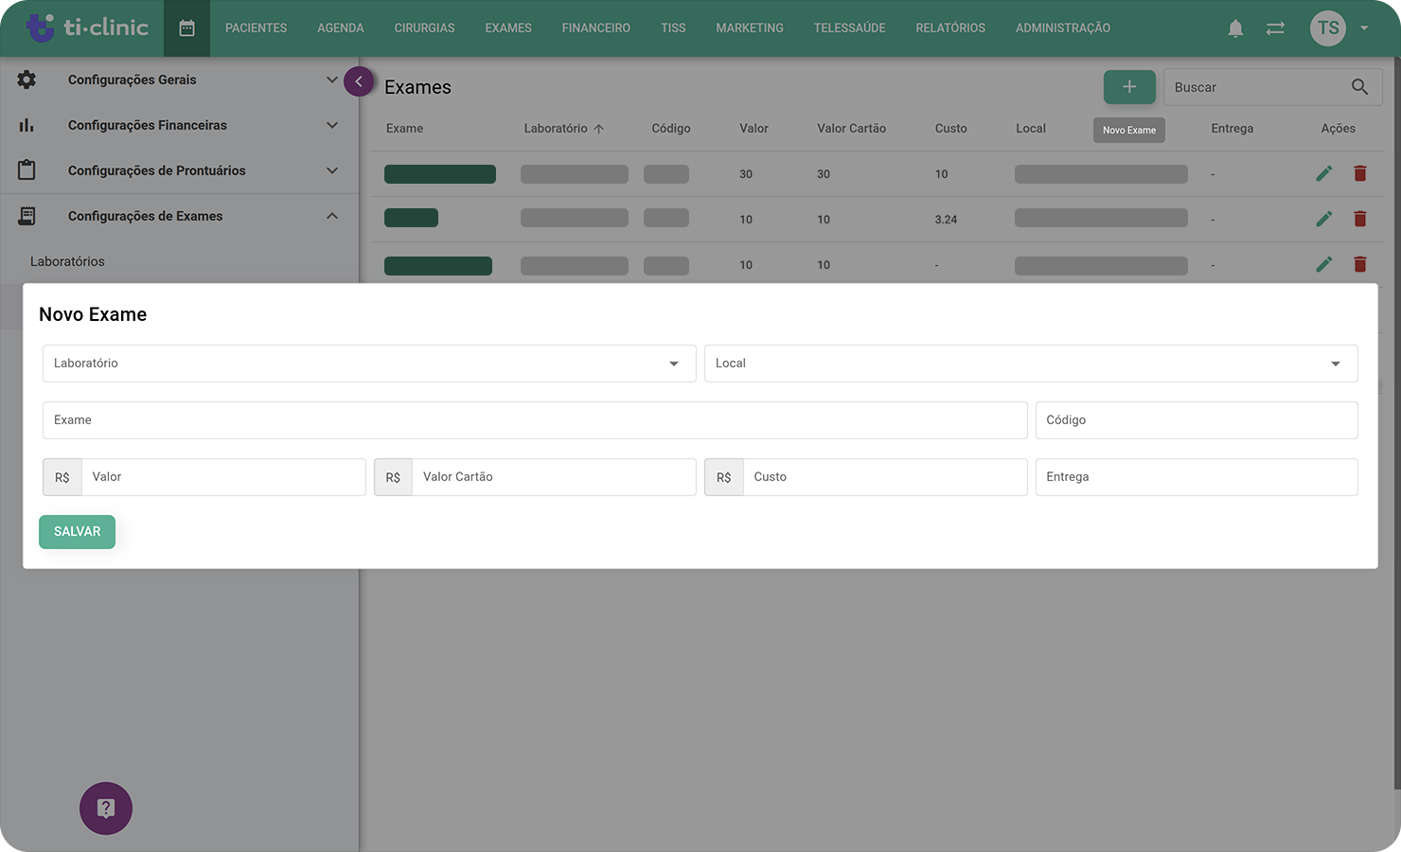Focus the Exame name field

(535, 420)
